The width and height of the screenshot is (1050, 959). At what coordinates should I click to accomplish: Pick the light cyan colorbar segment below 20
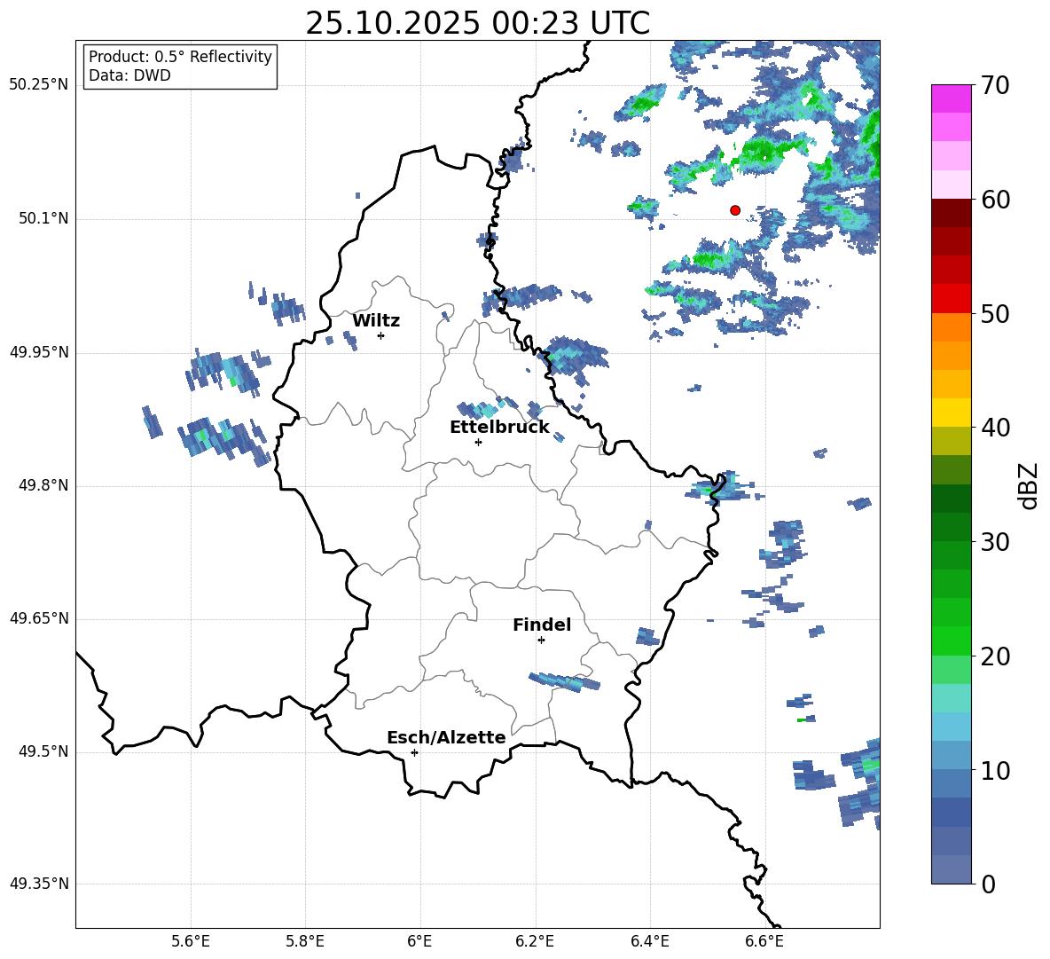click(x=952, y=698)
